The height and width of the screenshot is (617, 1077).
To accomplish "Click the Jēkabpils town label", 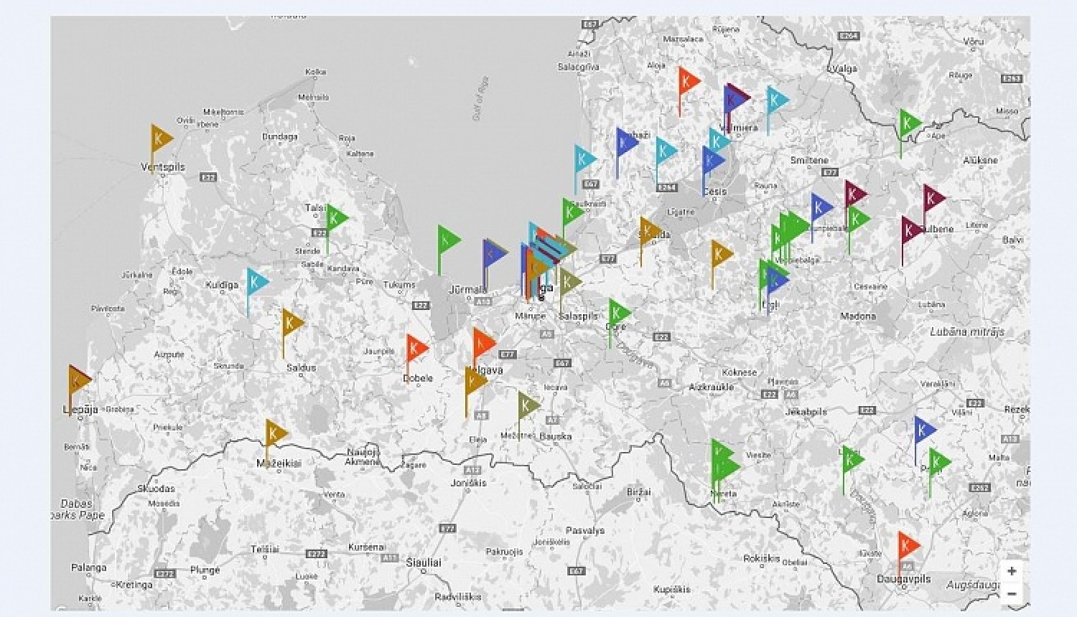I will [806, 412].
